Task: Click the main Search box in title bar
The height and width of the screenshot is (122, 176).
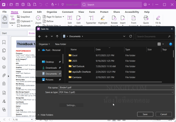Action: pos(111,5)
